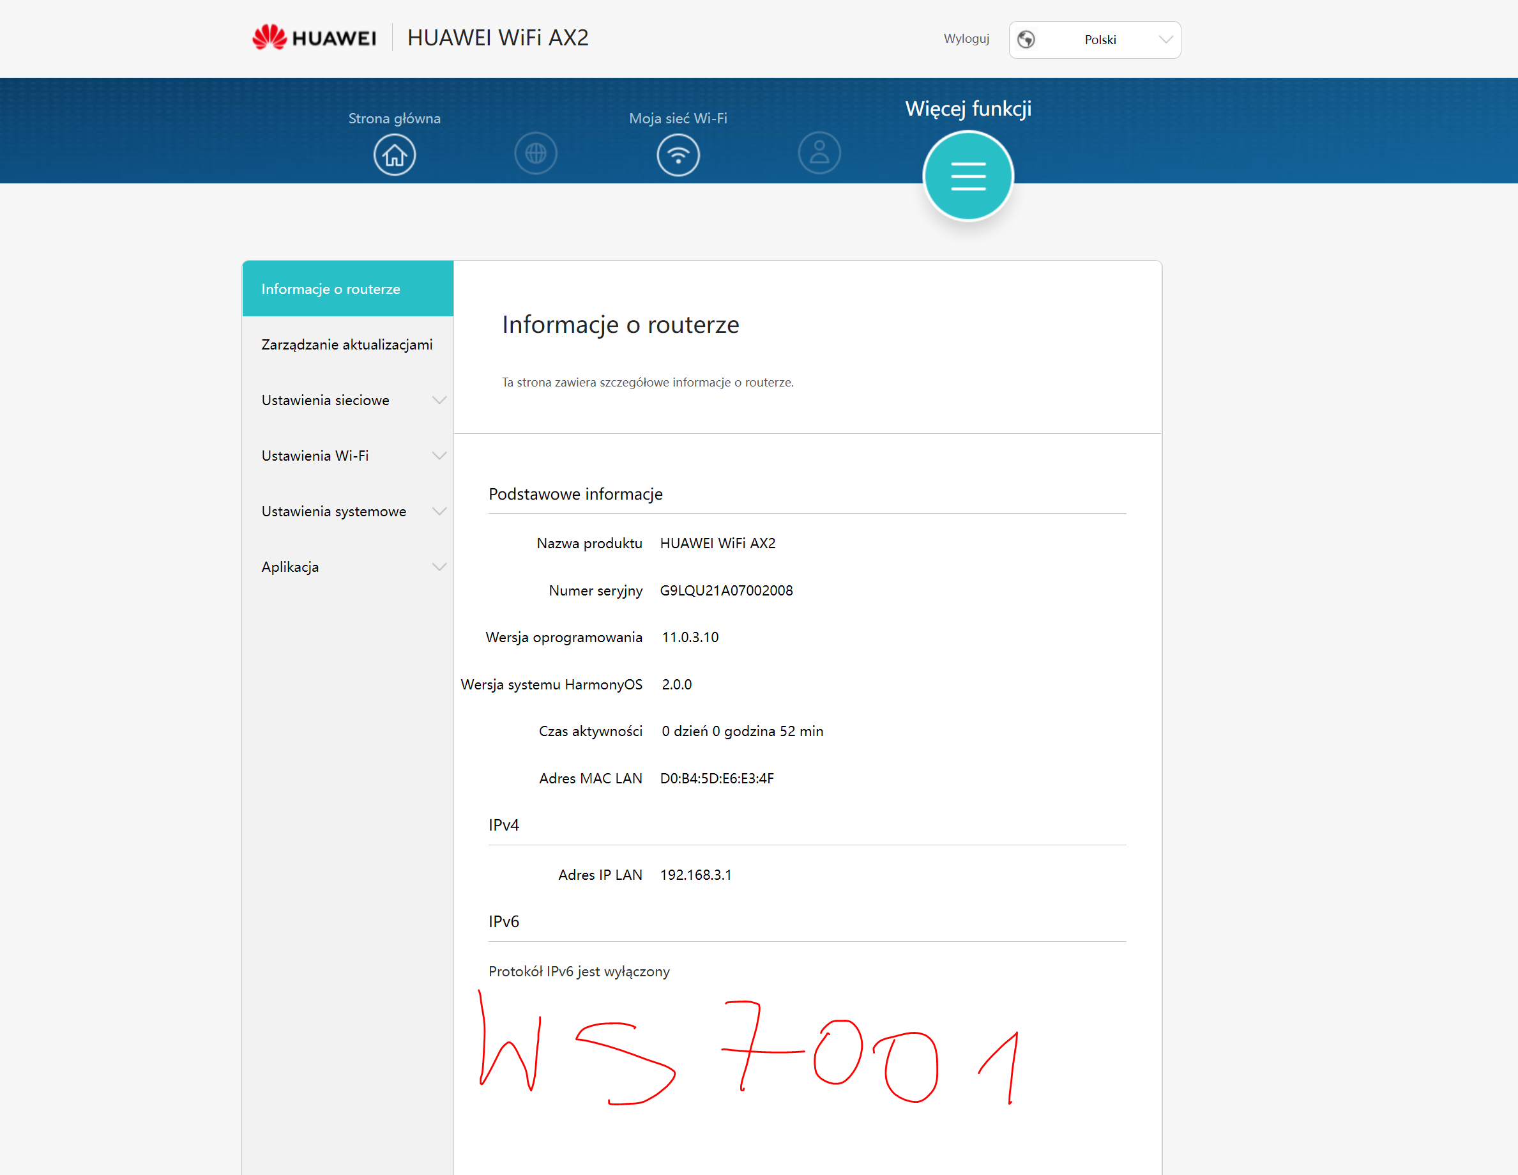This screenshot has width=1518, height=1175.
Task: Click the Moja sieć Wi-Fi label
Action: pyautogui.click(x=678, y=118)
